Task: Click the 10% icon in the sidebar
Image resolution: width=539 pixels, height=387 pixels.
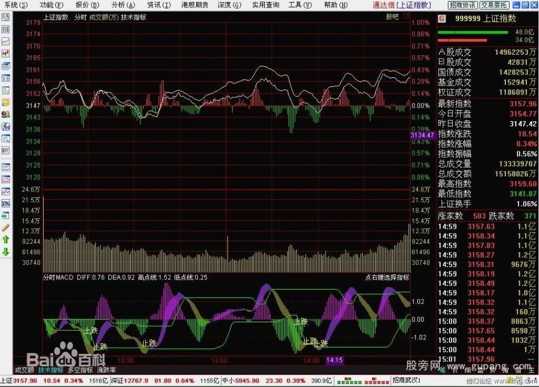Action: coord(6,203)
